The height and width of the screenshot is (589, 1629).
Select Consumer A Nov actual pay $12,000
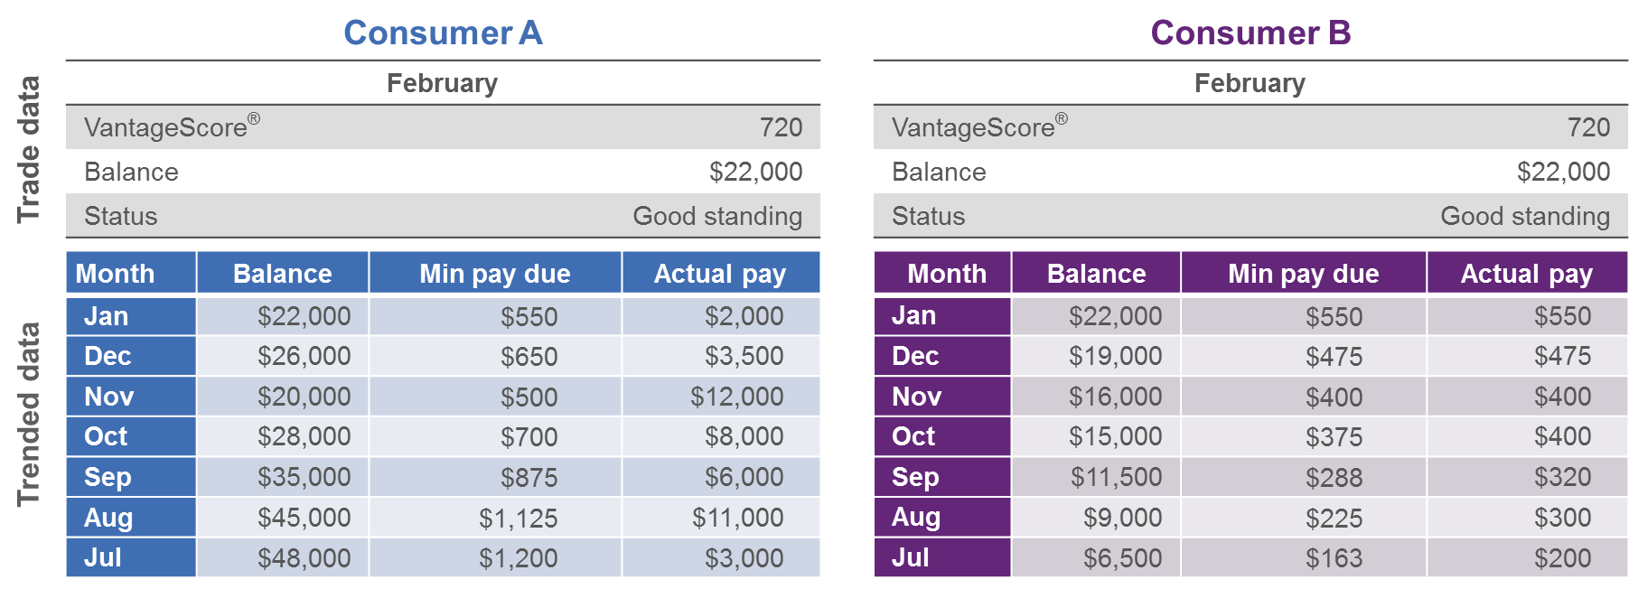point(736,397)
